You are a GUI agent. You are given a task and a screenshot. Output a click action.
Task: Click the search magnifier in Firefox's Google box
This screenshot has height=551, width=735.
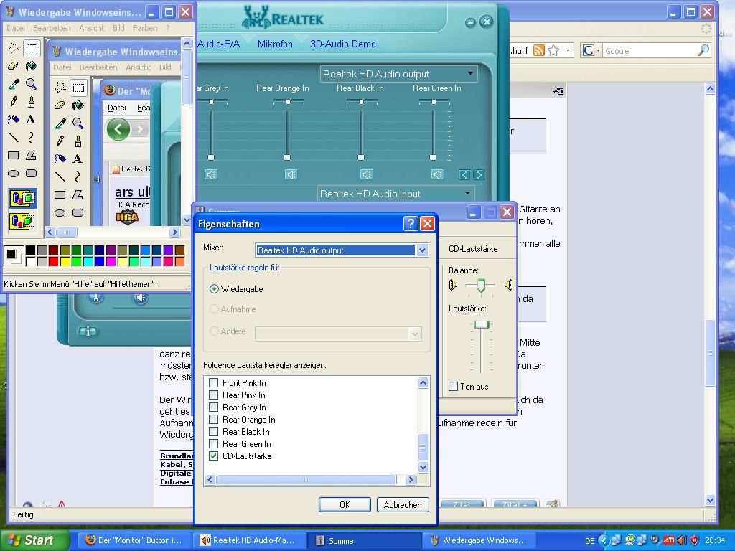click(x=703, y=50)
